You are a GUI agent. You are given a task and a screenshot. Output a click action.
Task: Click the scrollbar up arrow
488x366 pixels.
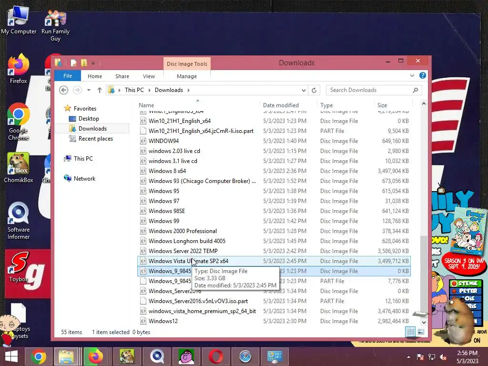point(424,103)
